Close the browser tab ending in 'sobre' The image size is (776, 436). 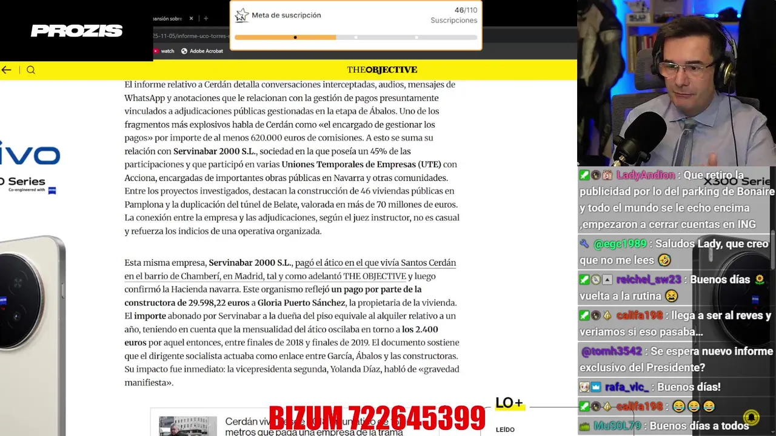(191, 18)
